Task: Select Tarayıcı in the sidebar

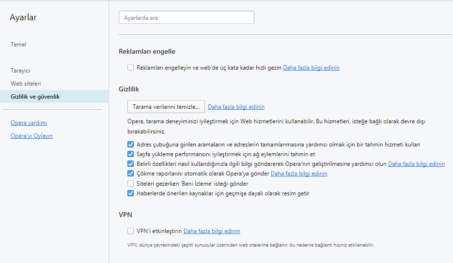Action: [x=20, y=71]
